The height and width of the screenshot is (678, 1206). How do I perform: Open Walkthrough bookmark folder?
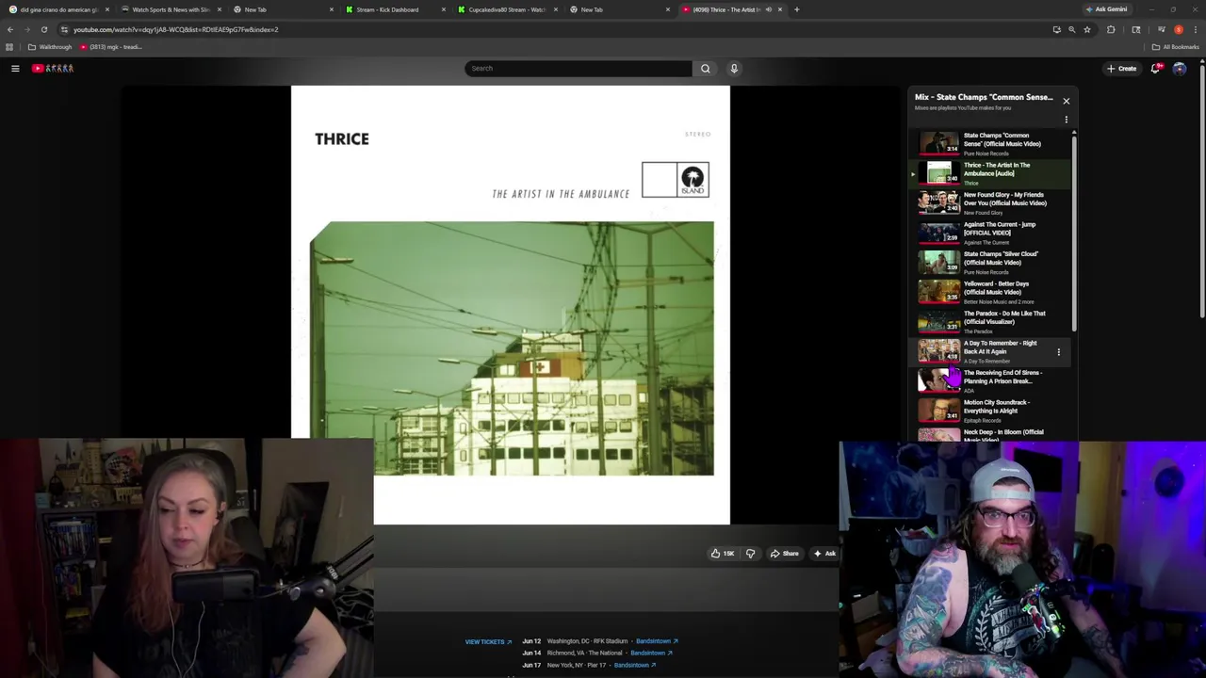[x=50, y=47]
